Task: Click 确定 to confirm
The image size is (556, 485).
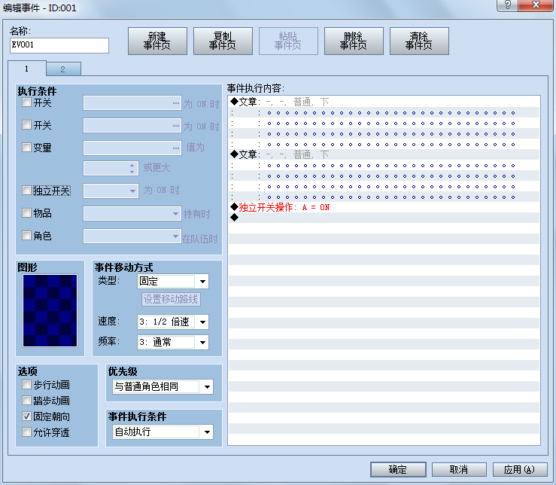Action: [x=398, y=469]
